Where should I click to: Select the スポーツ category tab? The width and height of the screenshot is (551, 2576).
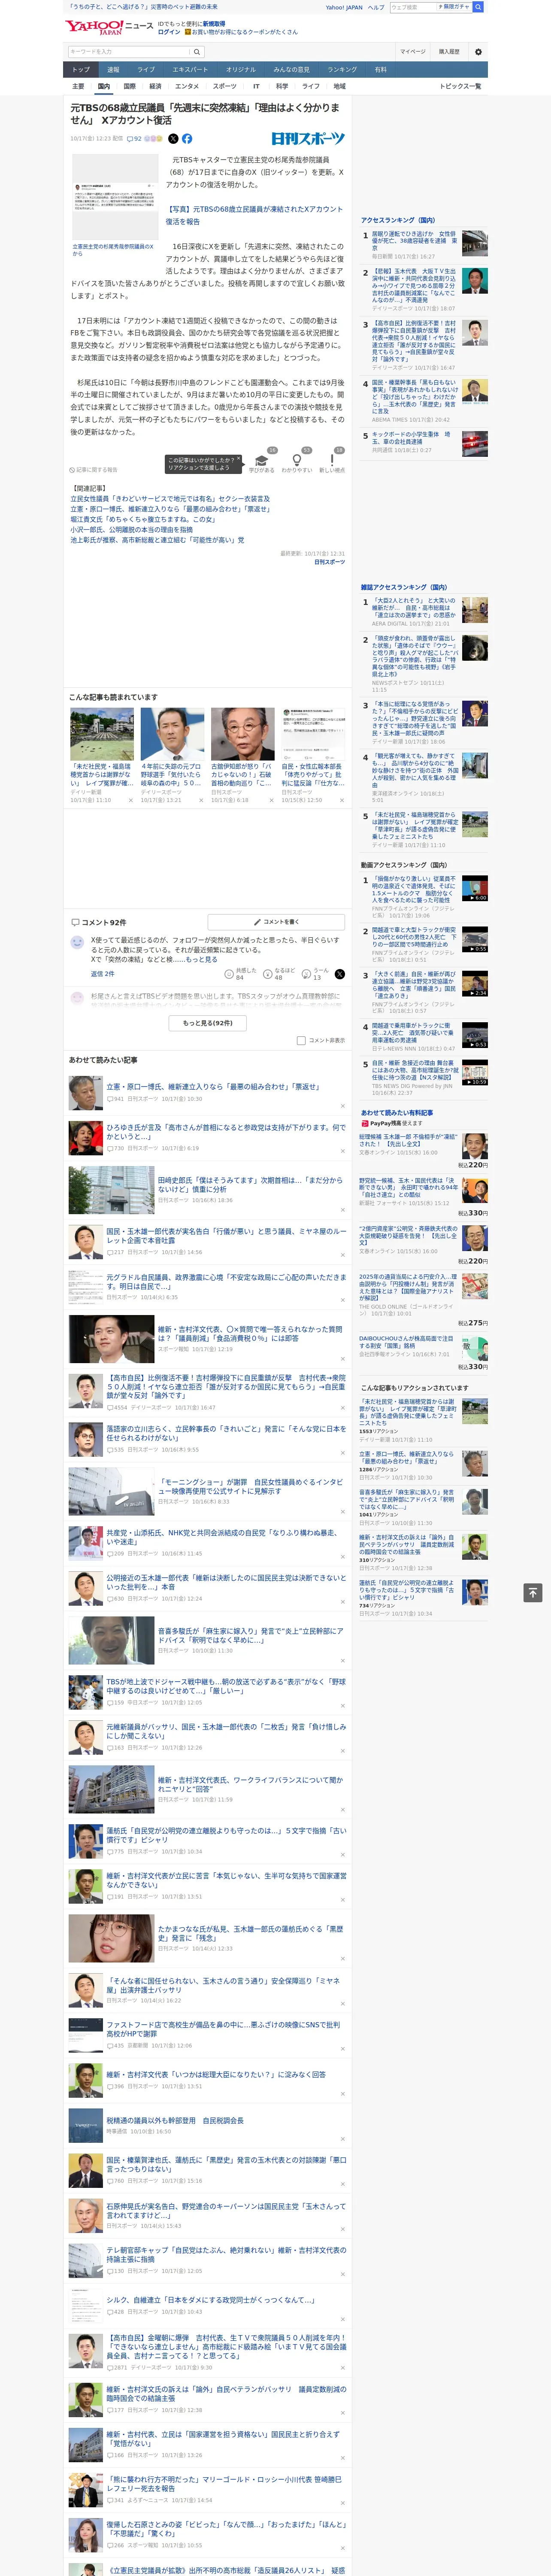coord(225,86)
